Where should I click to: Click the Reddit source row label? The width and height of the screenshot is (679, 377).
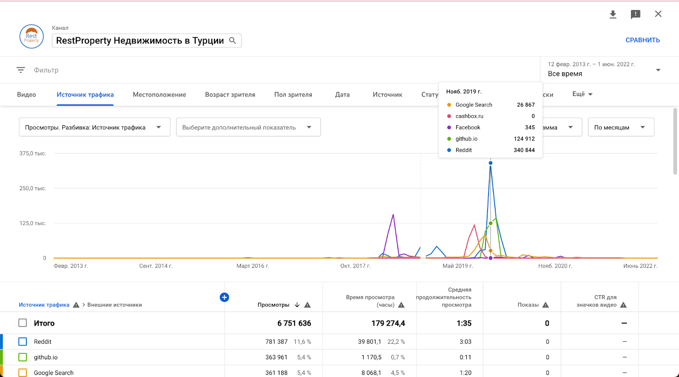pos(42,342)
